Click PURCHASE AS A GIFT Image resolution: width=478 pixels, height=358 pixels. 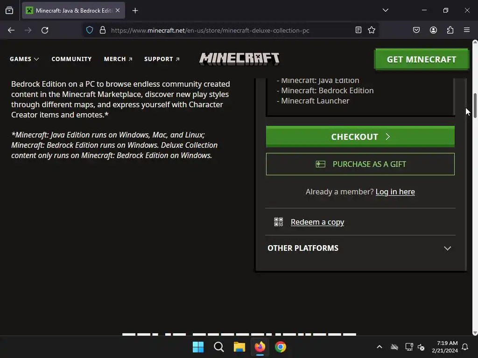point(360,164)
